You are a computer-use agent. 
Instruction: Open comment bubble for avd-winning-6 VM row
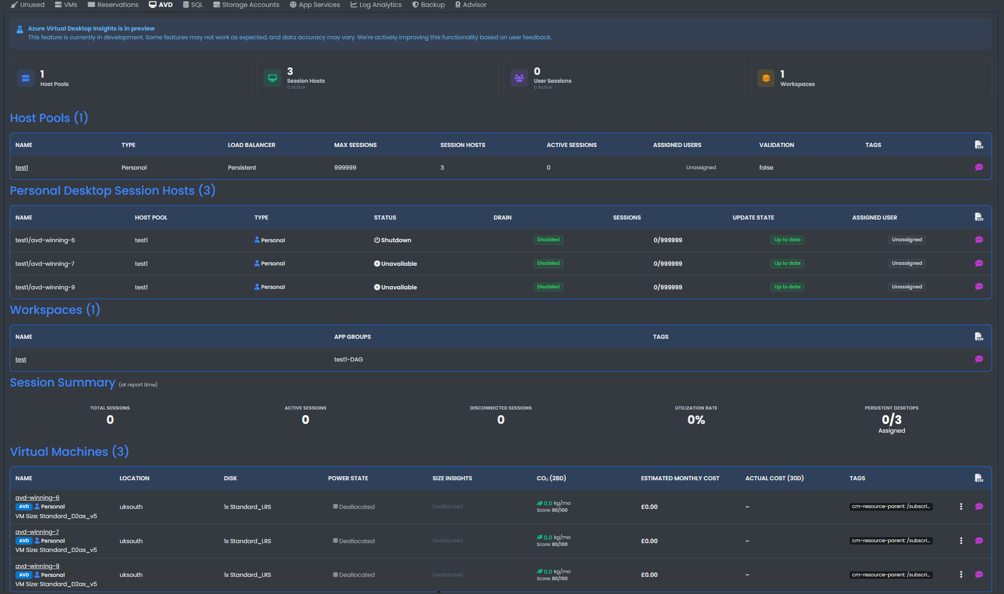pos(979,507)
